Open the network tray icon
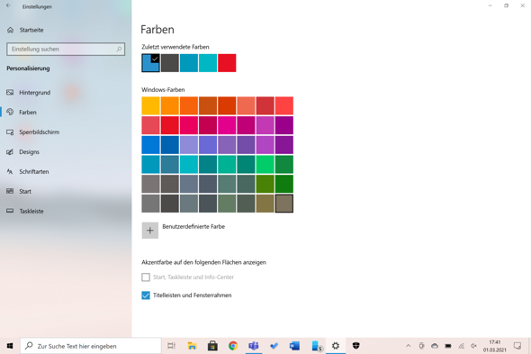531x354 pixels. [461, 346]
